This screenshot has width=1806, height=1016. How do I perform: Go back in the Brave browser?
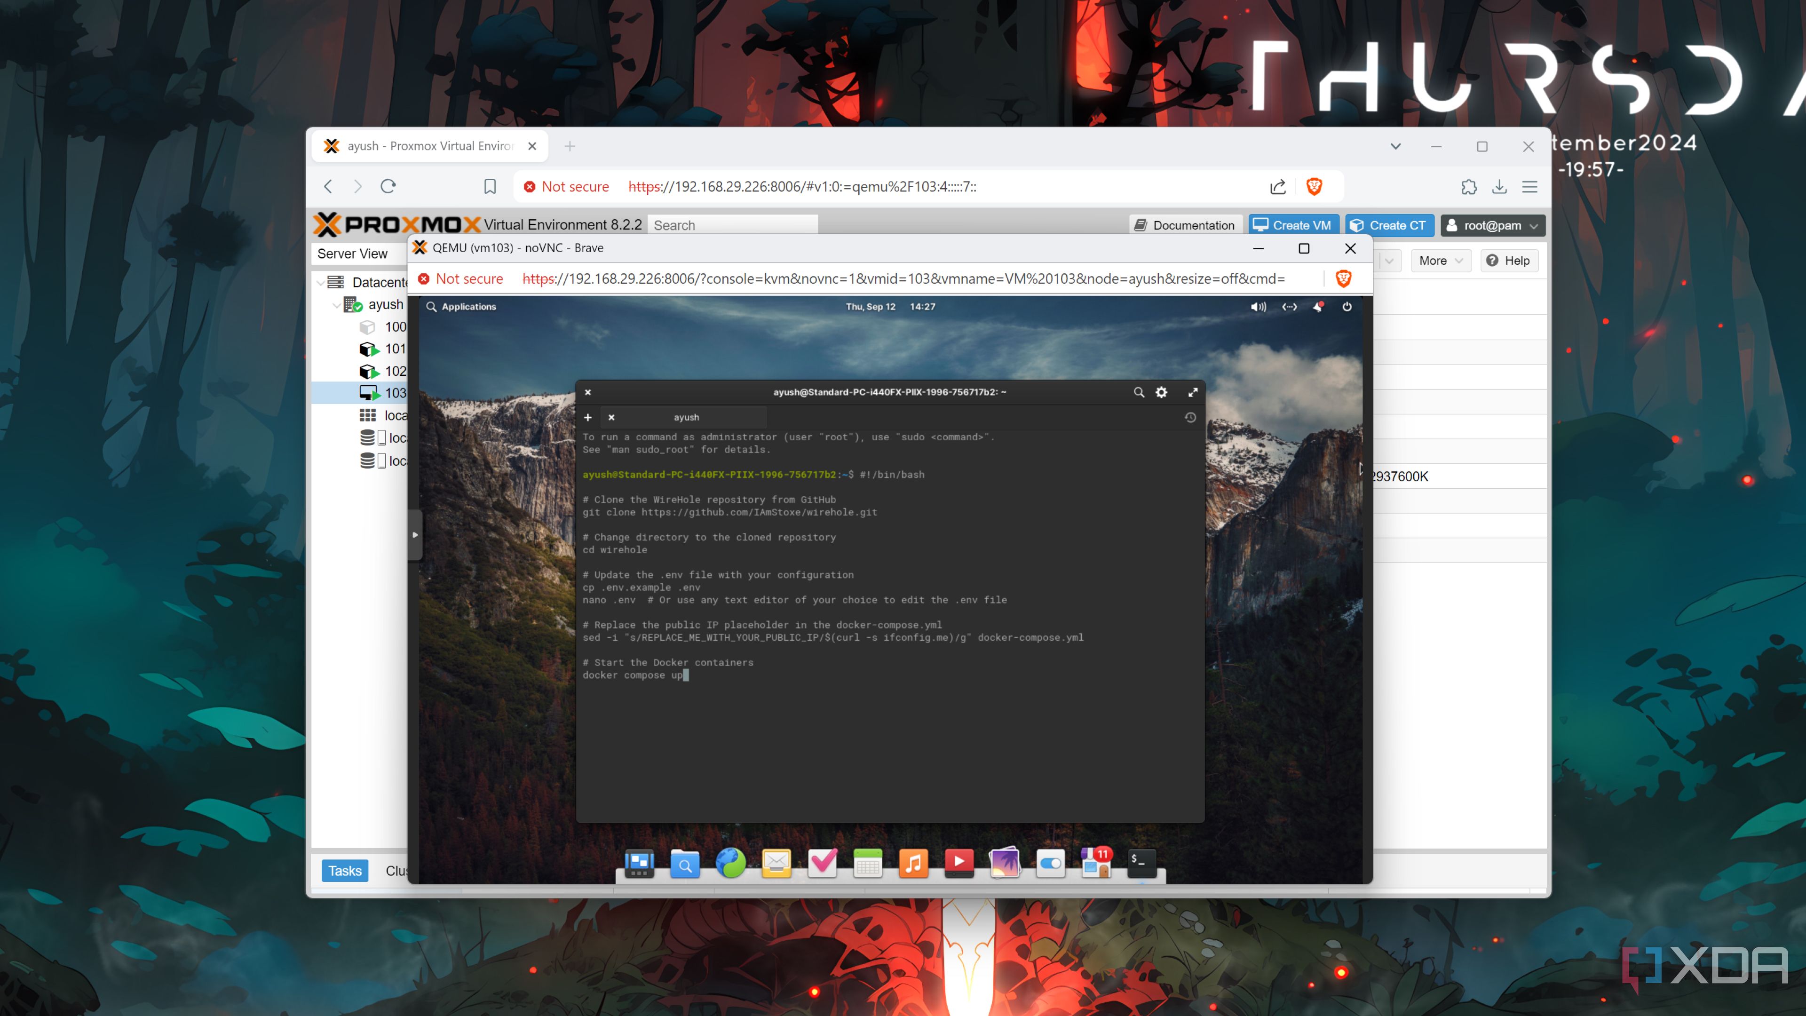pos(328,187)
